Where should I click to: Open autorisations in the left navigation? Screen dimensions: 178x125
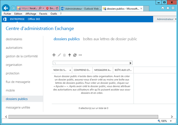[x=14, y=48]
